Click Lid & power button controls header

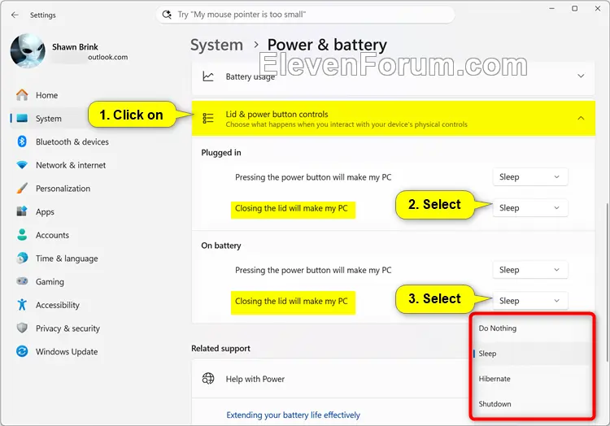pyautogui.click(x=394, y=118)
